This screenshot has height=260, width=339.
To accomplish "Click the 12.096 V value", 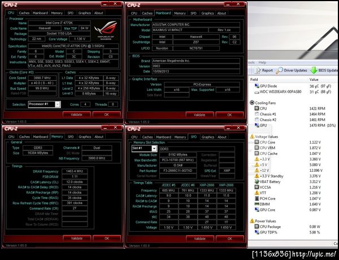I will [316, 170].
